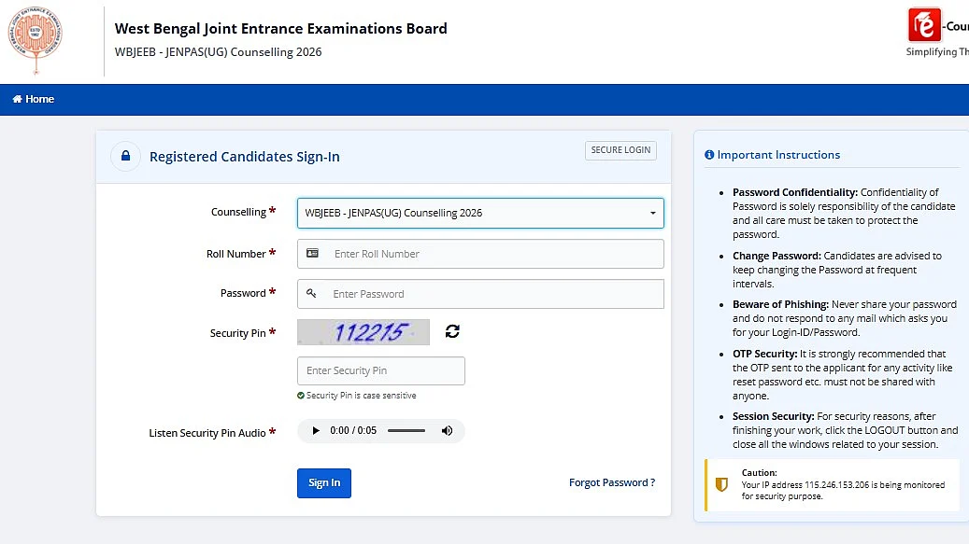
Task: Click the Beware of Phishing instruction
Action: (845, 318)
